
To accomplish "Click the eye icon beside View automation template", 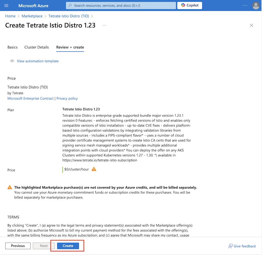I will 12,61.
